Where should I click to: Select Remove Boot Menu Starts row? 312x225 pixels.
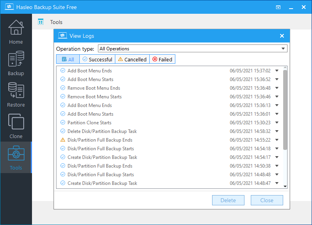[170, 96]
